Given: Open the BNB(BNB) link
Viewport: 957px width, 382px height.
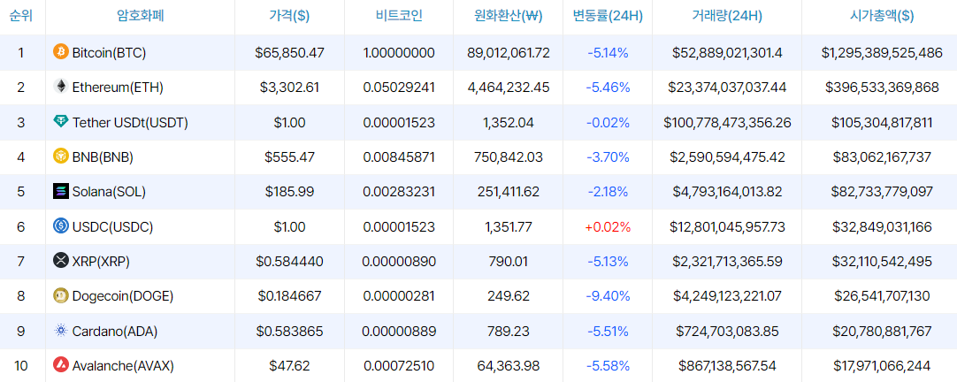Looking at the screenshot, I should [x=103, y=157].
